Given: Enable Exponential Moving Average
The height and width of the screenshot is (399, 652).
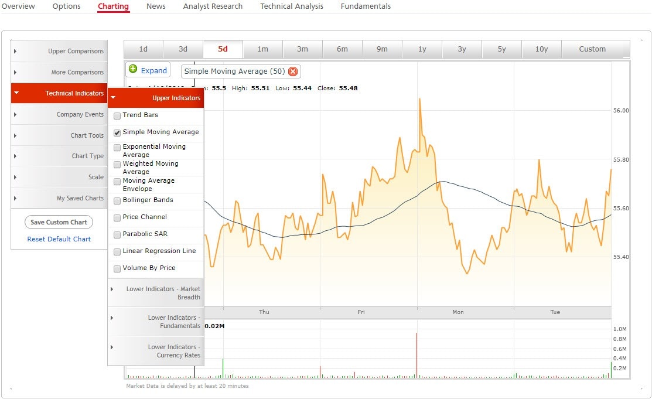Looking at the screenshot, I should coord(116,147).
